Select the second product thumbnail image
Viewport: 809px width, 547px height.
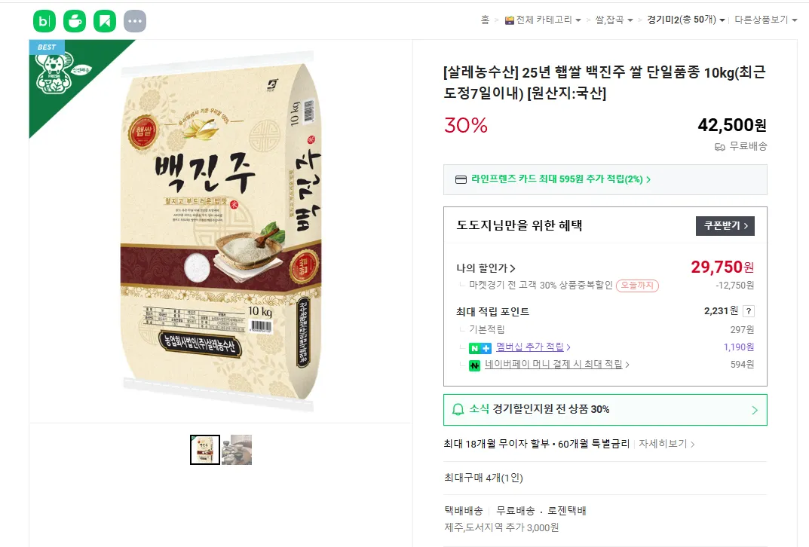[x=237, y=450]
